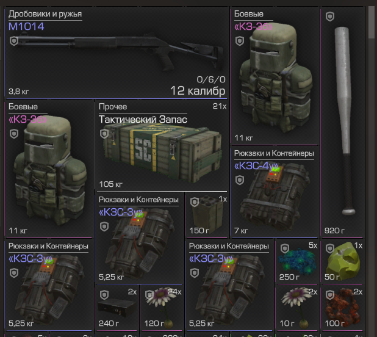
Task: Choose the «КЗС-3у» container below the left «КЗ-3б» armor
Action: (49, 285)
